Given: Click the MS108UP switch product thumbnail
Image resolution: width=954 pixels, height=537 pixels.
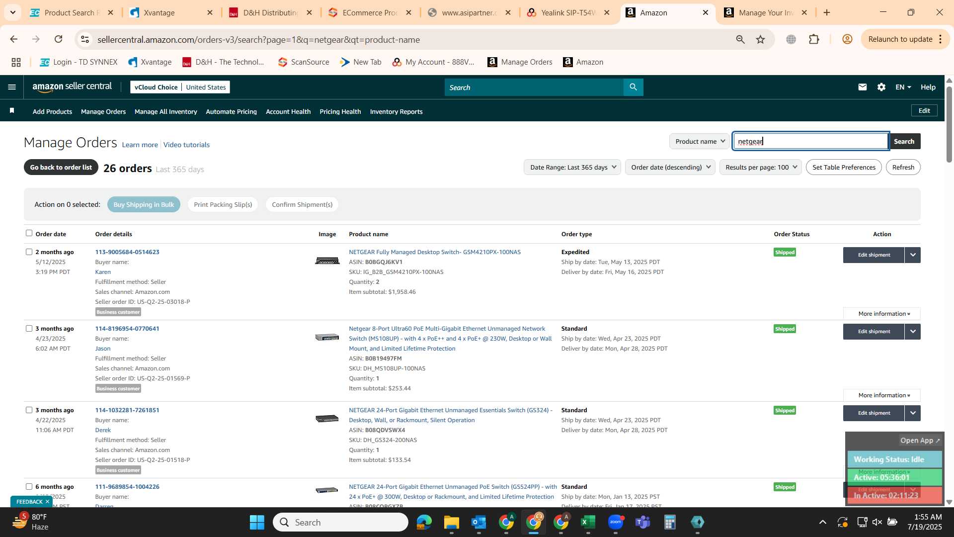Looking at the screenshot, I should click(327, 337).
